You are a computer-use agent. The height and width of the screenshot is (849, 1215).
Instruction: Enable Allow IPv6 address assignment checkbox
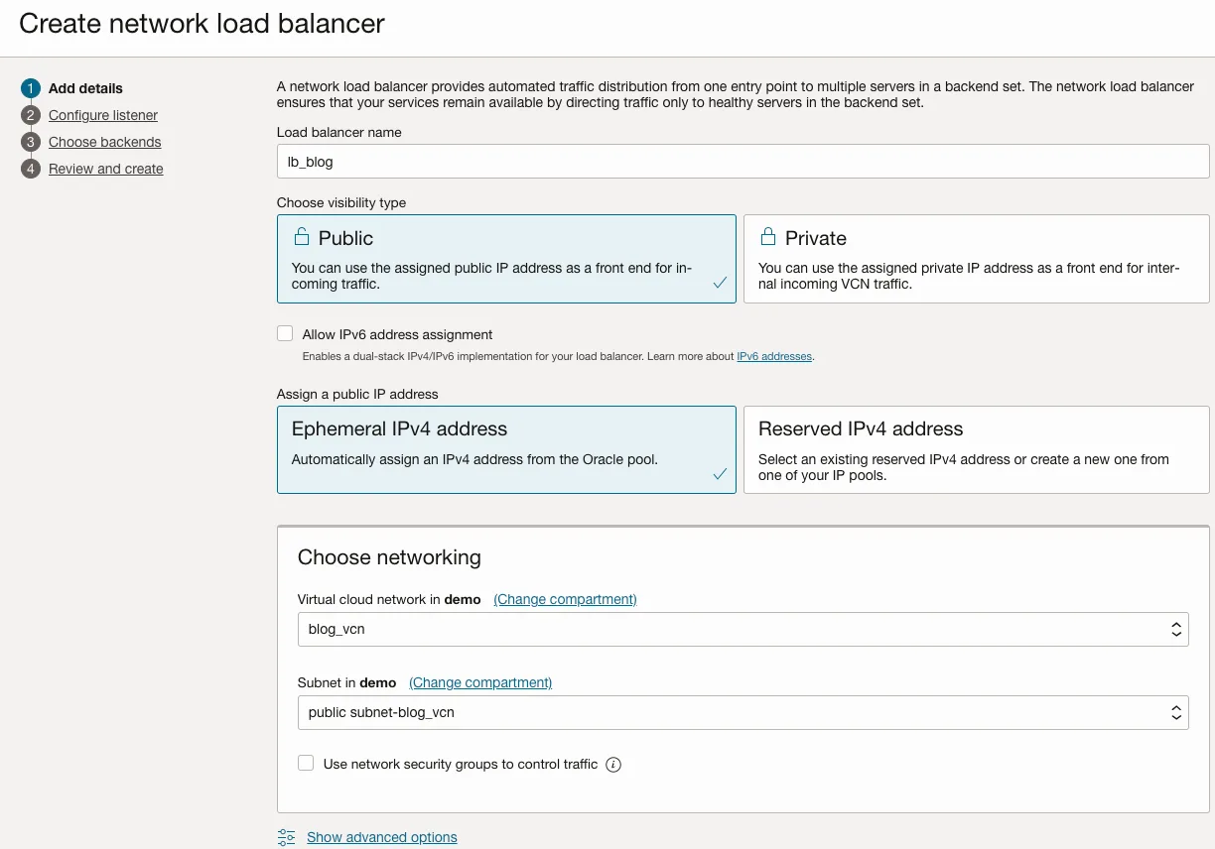point(285,334)
